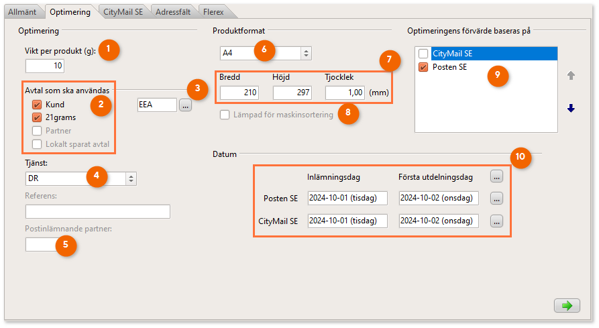Switch to the Flerex tab
Image resolution: width=599 pixels, height=328 pixels.
pos(213,12)
